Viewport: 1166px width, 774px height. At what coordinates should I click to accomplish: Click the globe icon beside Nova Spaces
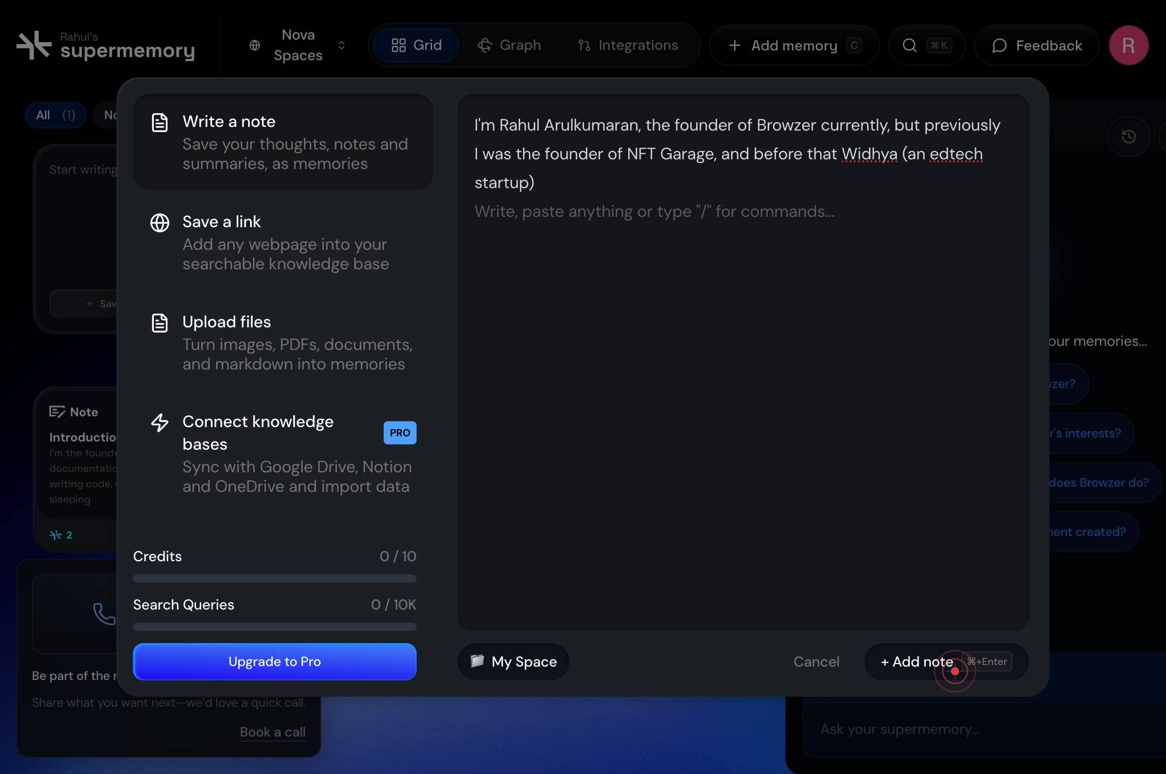(x=254, y=45)
